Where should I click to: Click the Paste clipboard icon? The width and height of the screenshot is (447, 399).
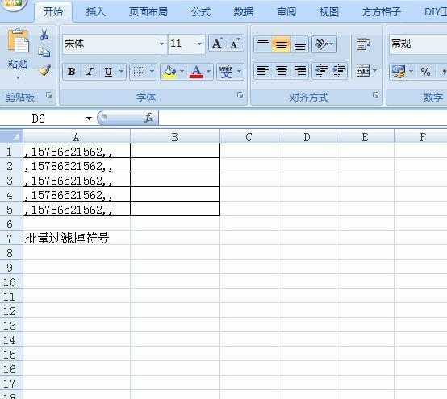tap(18, 41)
